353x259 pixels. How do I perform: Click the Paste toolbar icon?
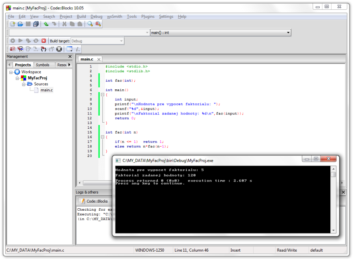click(x=80, y=24)
